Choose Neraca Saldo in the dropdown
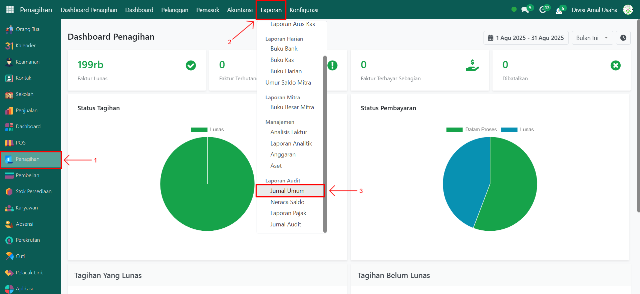This screenshot has width=640, height=294. tap(287, 202)
